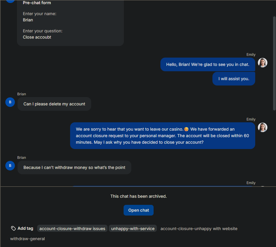The height and width of the screenshot is (247, 276).
Task: Click the tag icon beside Add tag
Action: pos(13,228)
